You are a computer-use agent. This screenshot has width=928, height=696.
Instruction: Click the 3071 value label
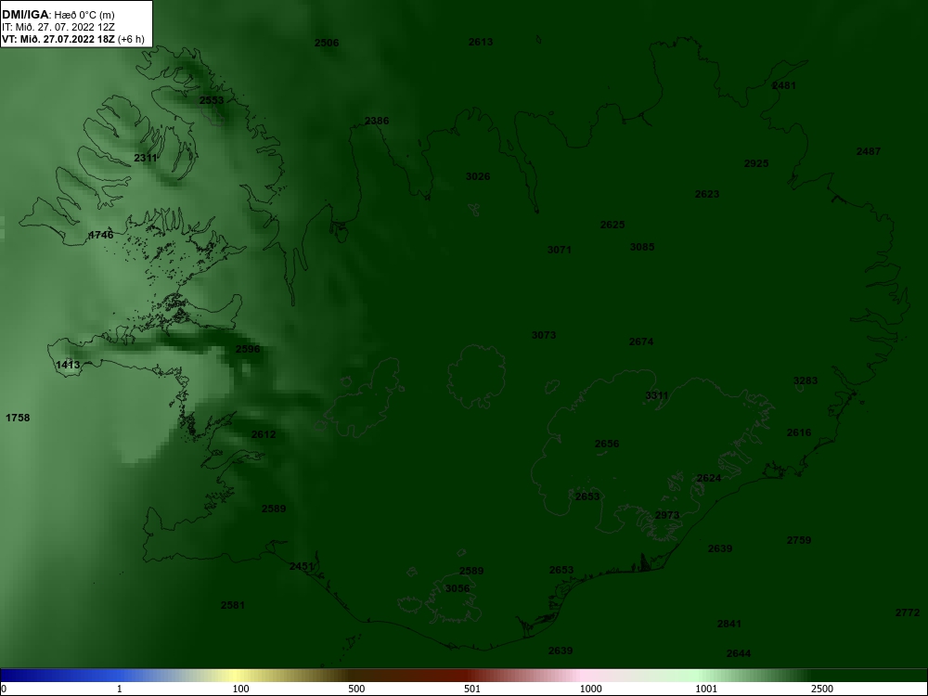point(560,250)
